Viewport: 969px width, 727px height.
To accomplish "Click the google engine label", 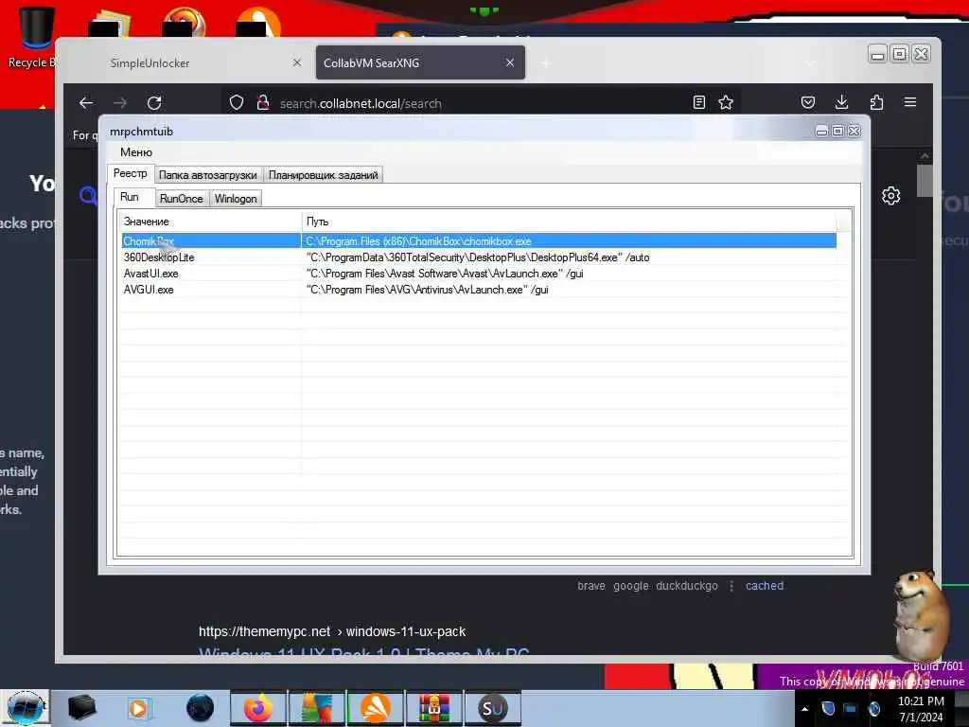I will pyautogui.click(x=631, y=585).
